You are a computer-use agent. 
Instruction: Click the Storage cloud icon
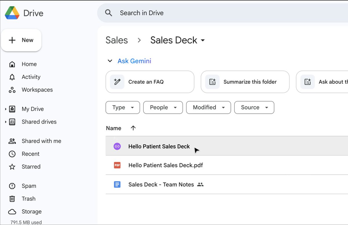click(12, 212)
